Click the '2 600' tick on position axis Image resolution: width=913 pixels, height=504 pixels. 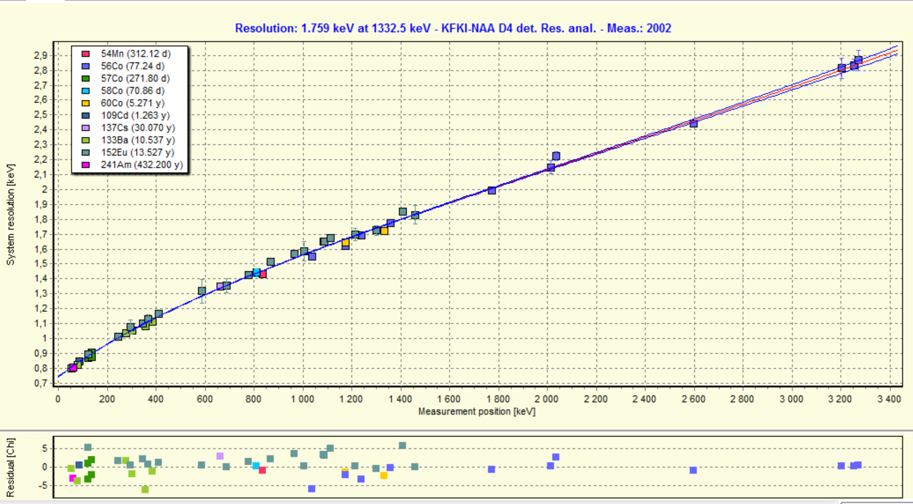point(693,399)
